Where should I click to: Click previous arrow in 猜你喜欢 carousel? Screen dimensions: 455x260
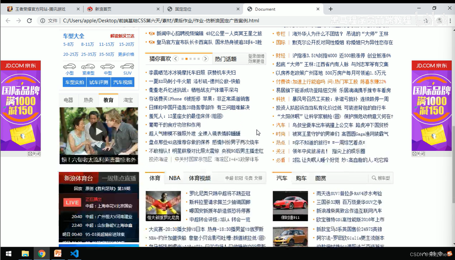pos(176,59)
